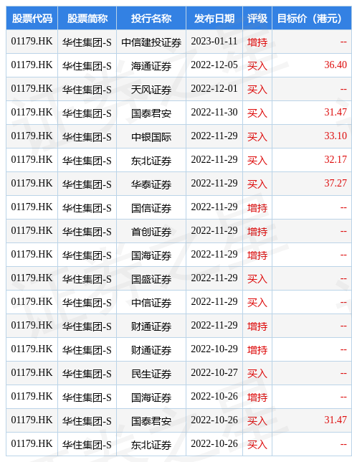The width and height of the screenshot is (352, 462).
Task: Select the 发布日期 column header
Action: pyautogui.click(x=214, y=18)
